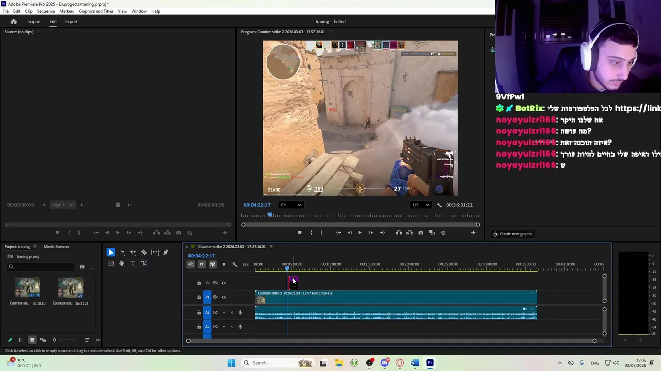The width and height of the screenshot is (661, 371).
Task: Open Graphics and Titles menu
Action: click(96, 11)
